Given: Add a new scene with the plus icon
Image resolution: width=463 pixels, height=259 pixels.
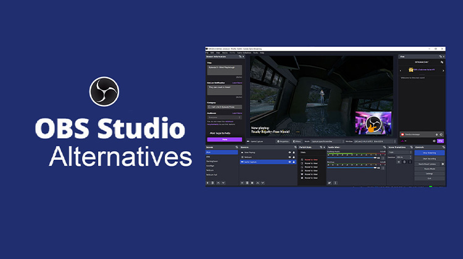Looking at the screenshot, I should (207, 183).
